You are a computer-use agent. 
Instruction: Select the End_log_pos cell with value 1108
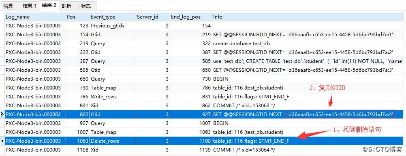tap(191, 141)
